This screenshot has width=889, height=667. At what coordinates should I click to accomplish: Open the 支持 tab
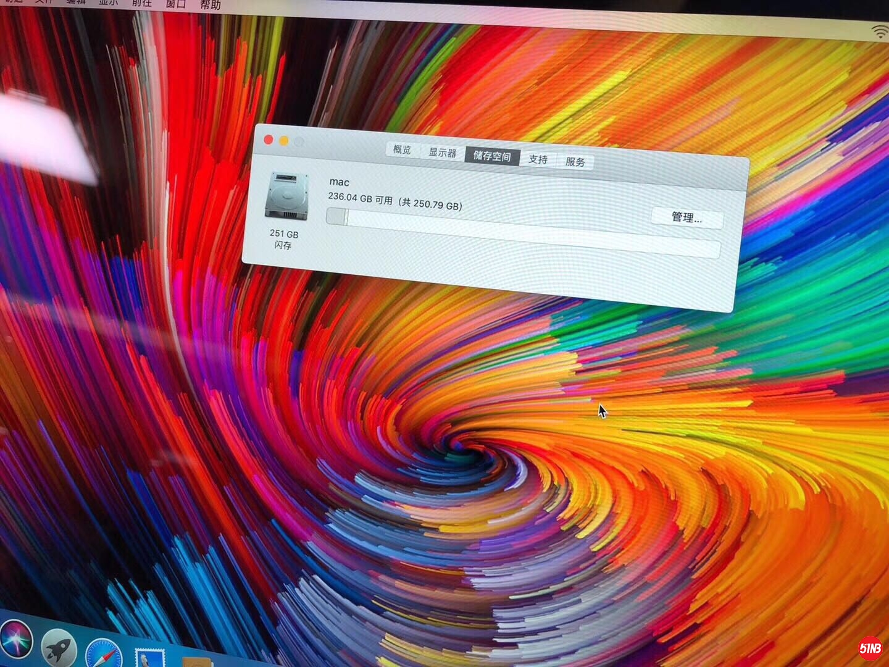pos(538,159)
